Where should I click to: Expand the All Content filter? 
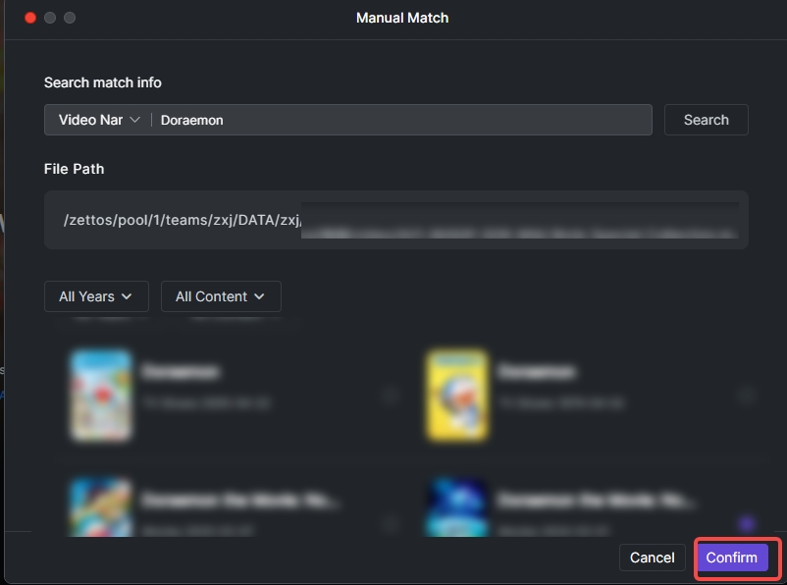pyautogui.click(x=221, y=296)
